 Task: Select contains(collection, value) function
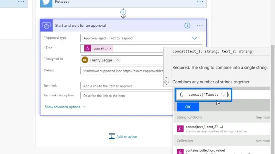(222, 151)
